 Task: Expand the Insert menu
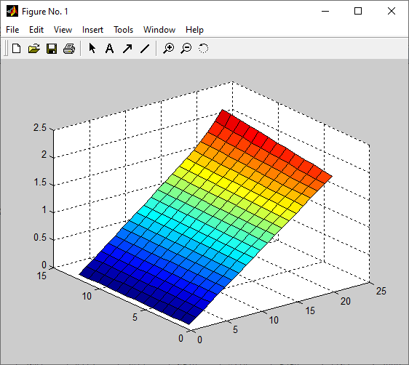pyautogui.click(x=92, y=30)
